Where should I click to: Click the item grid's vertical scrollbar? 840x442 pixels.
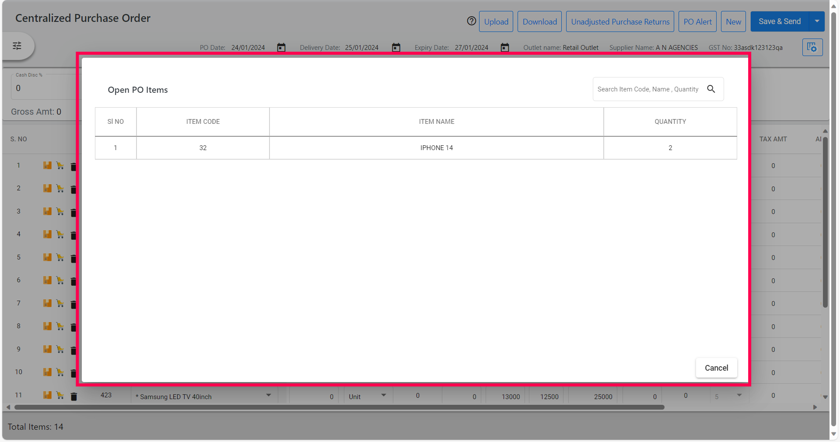825,223
